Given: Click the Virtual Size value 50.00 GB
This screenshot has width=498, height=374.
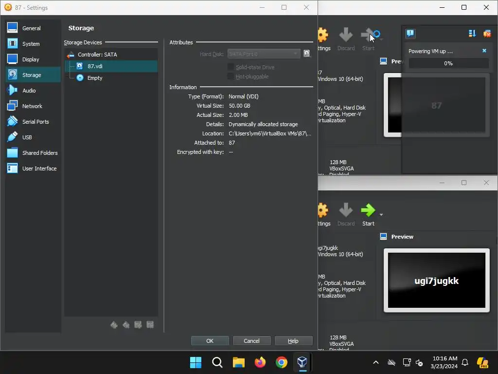Looking at the screenshot, I should tap(239, 106).
